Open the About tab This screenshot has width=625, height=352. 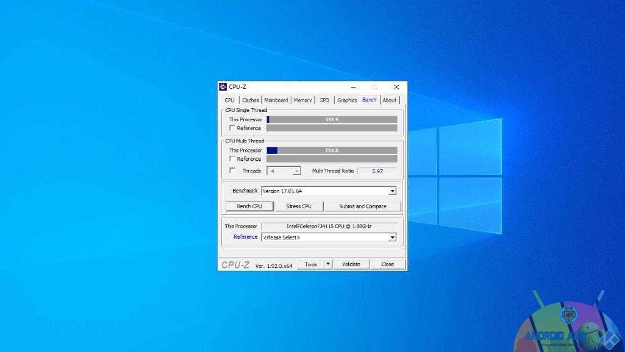click(x=389, y=100)
